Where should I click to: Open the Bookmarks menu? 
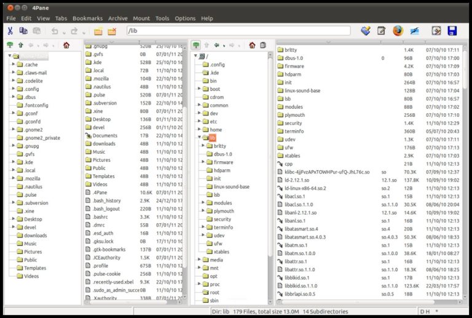tap(88, 18)
